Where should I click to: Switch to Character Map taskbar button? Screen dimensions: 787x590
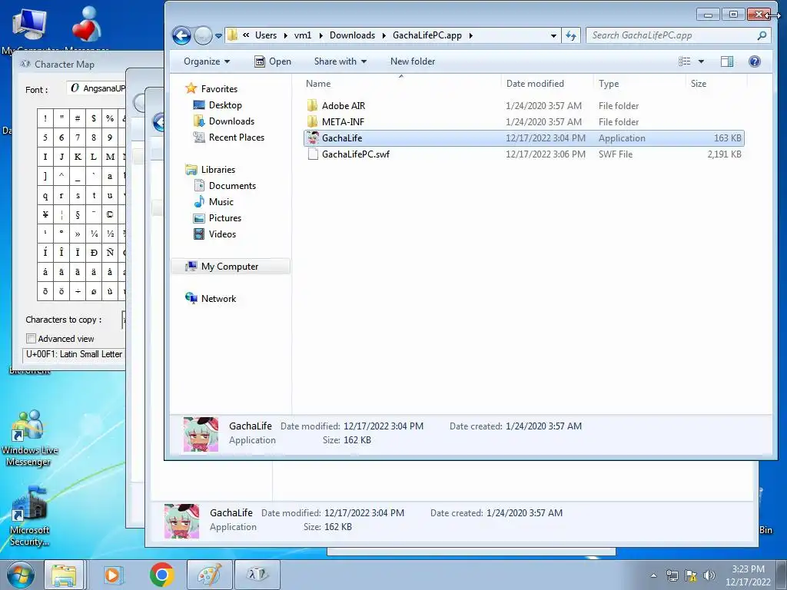tap(257, 575)
